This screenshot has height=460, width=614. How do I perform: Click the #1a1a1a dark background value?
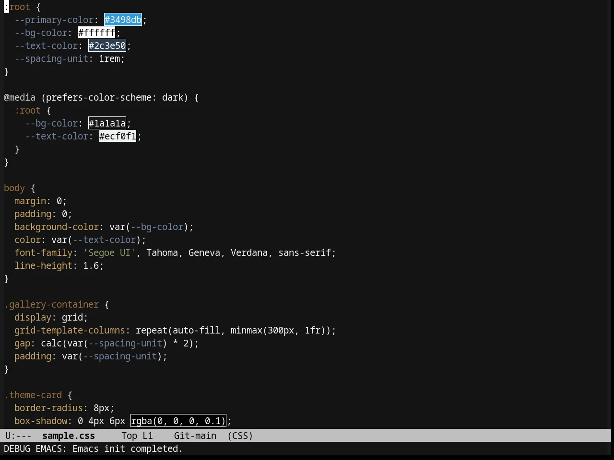point(107,123)
